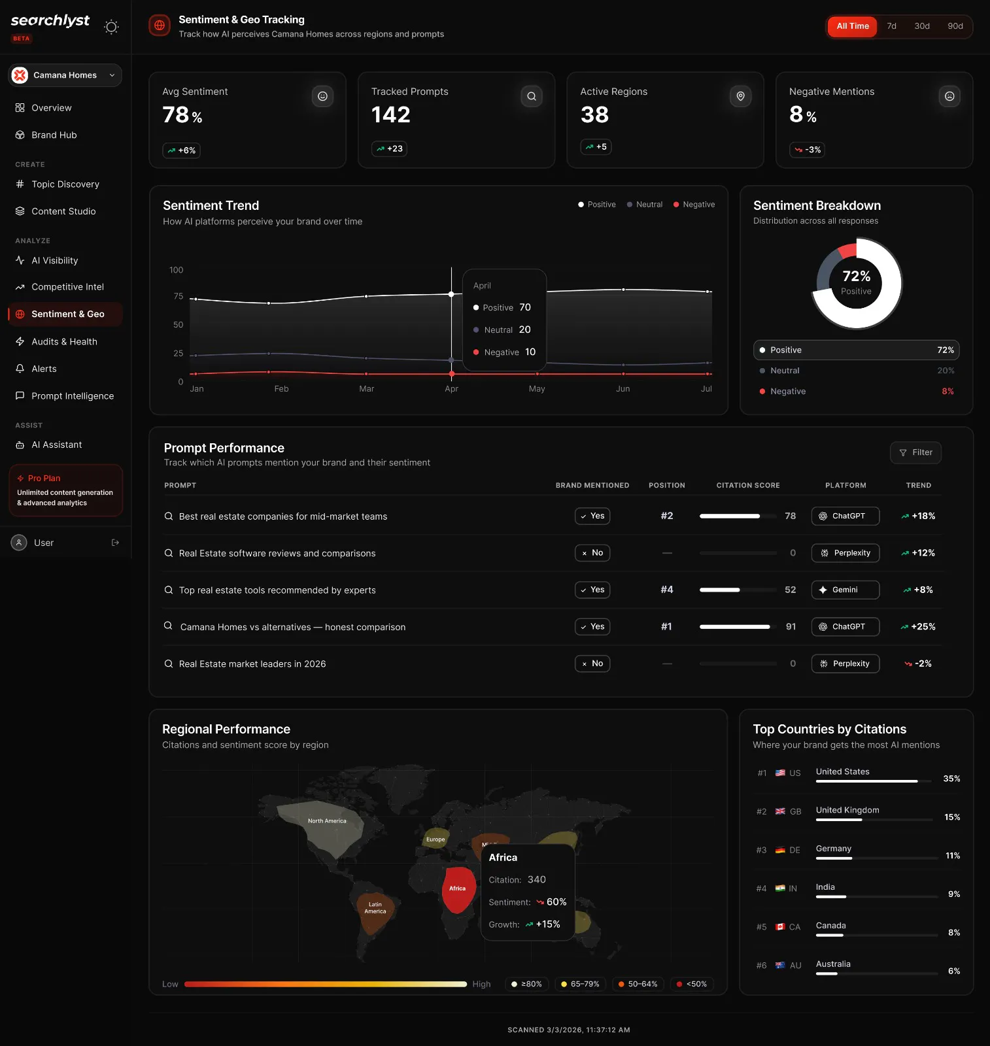The width and height of the screenshot is (990, 1046).
Task: Toggle Positive series in Sentiment Trend legend
Action: (x=596, y=205)
